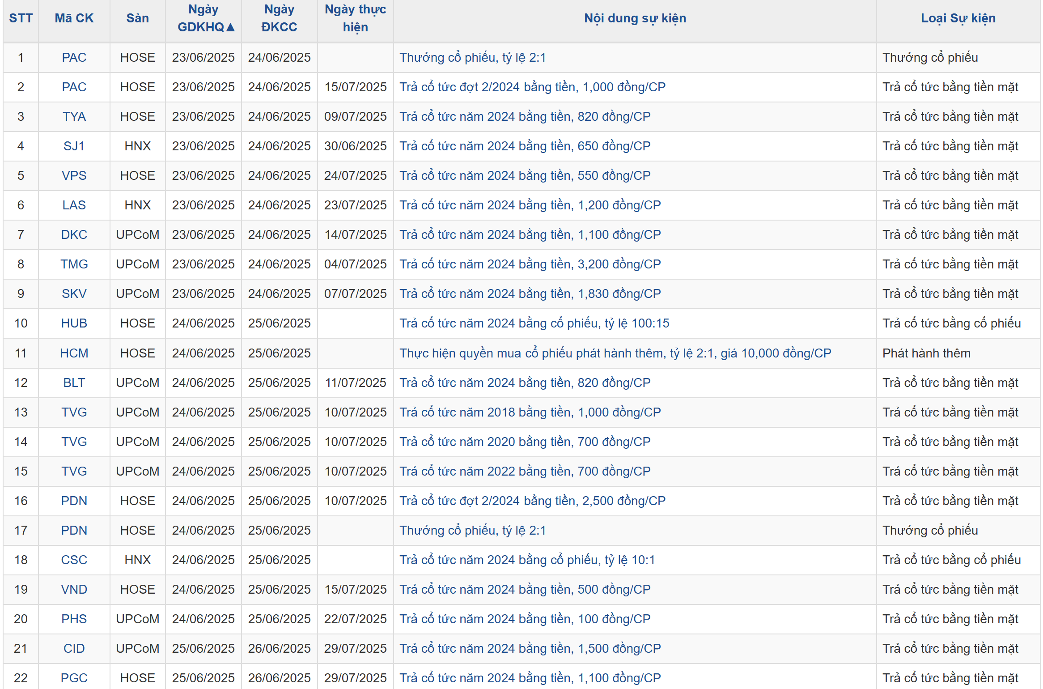Viewport: 1043px width, 689px height.
Task: Open PAC event Thưởng cổ phiếu 2:1
Action: (473, 58)
